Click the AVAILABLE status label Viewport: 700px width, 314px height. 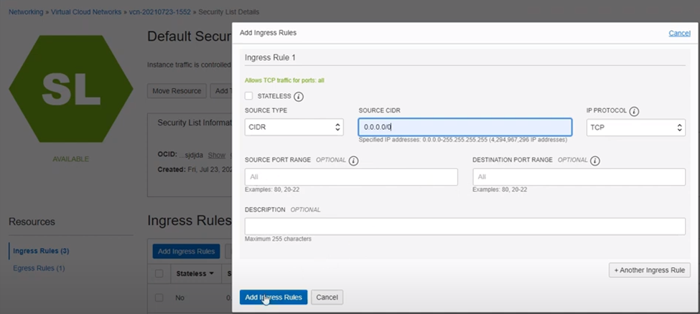point(70,158)
